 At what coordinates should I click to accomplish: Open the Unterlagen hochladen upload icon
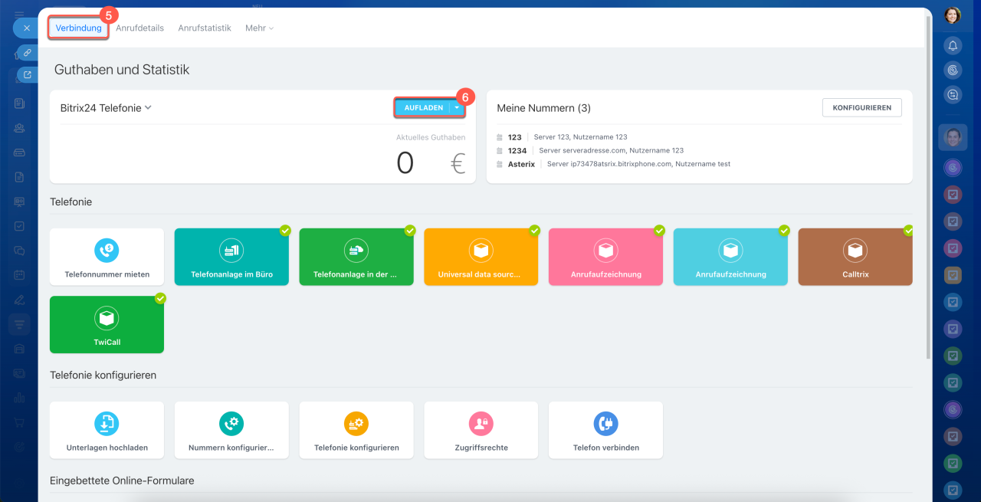pos(107,423)
